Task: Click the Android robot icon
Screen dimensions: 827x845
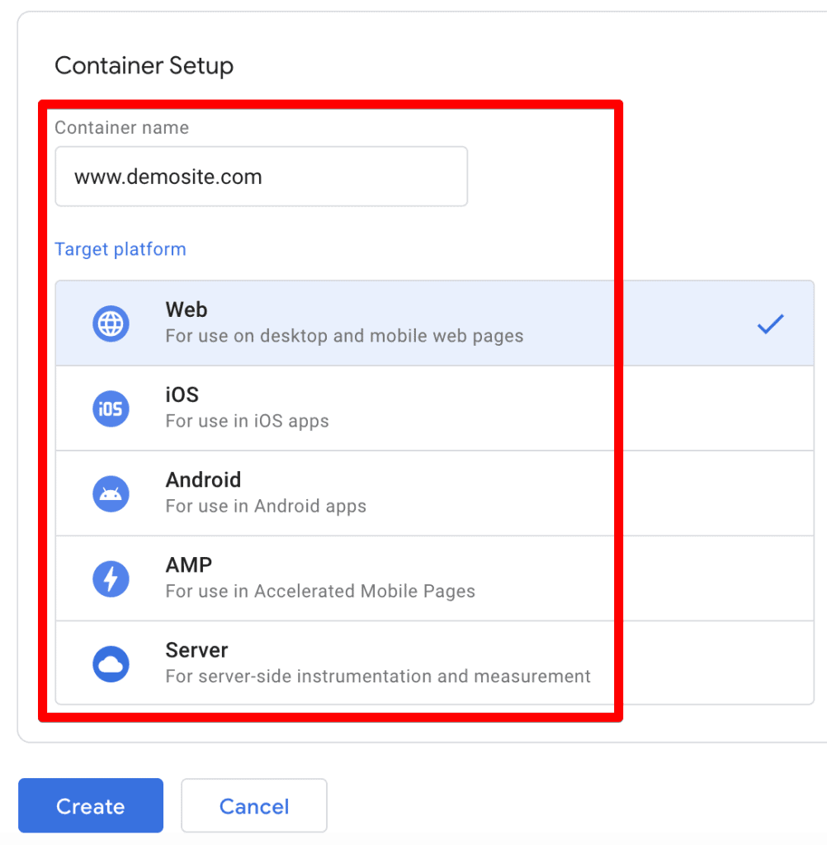Action: pos(111,493)
